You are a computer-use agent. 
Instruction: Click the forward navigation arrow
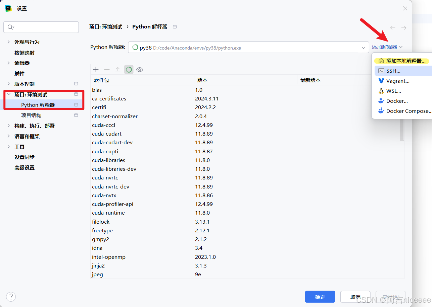404,28
